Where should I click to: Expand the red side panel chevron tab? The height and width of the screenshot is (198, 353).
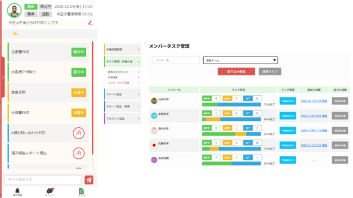pyautogui.click(x=3, y=77)
